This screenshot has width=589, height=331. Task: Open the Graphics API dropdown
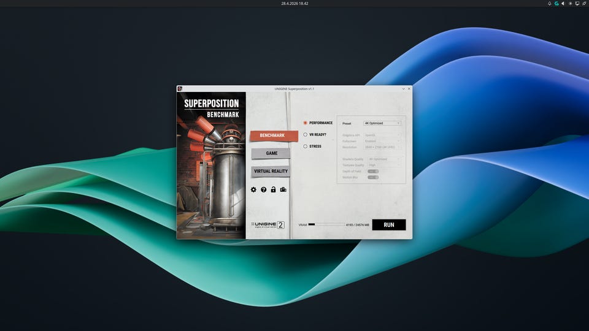pyautogui.click(x=382, y=135)
